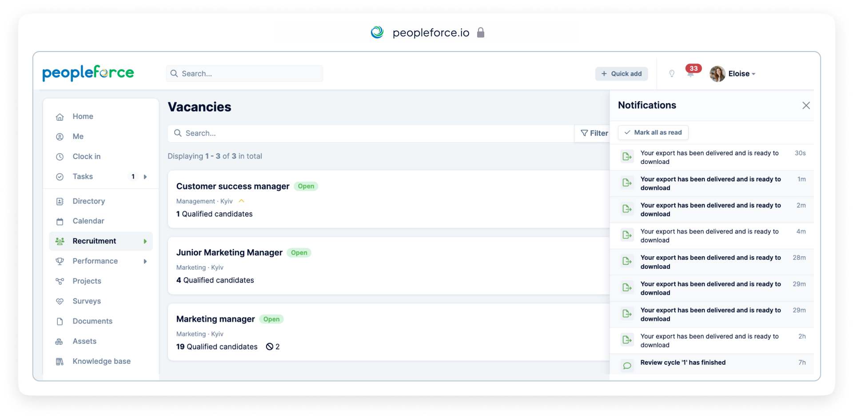Open the Eloise user dropdown
853x418 pixels.
pyautogui.click(x=741, y=74)
